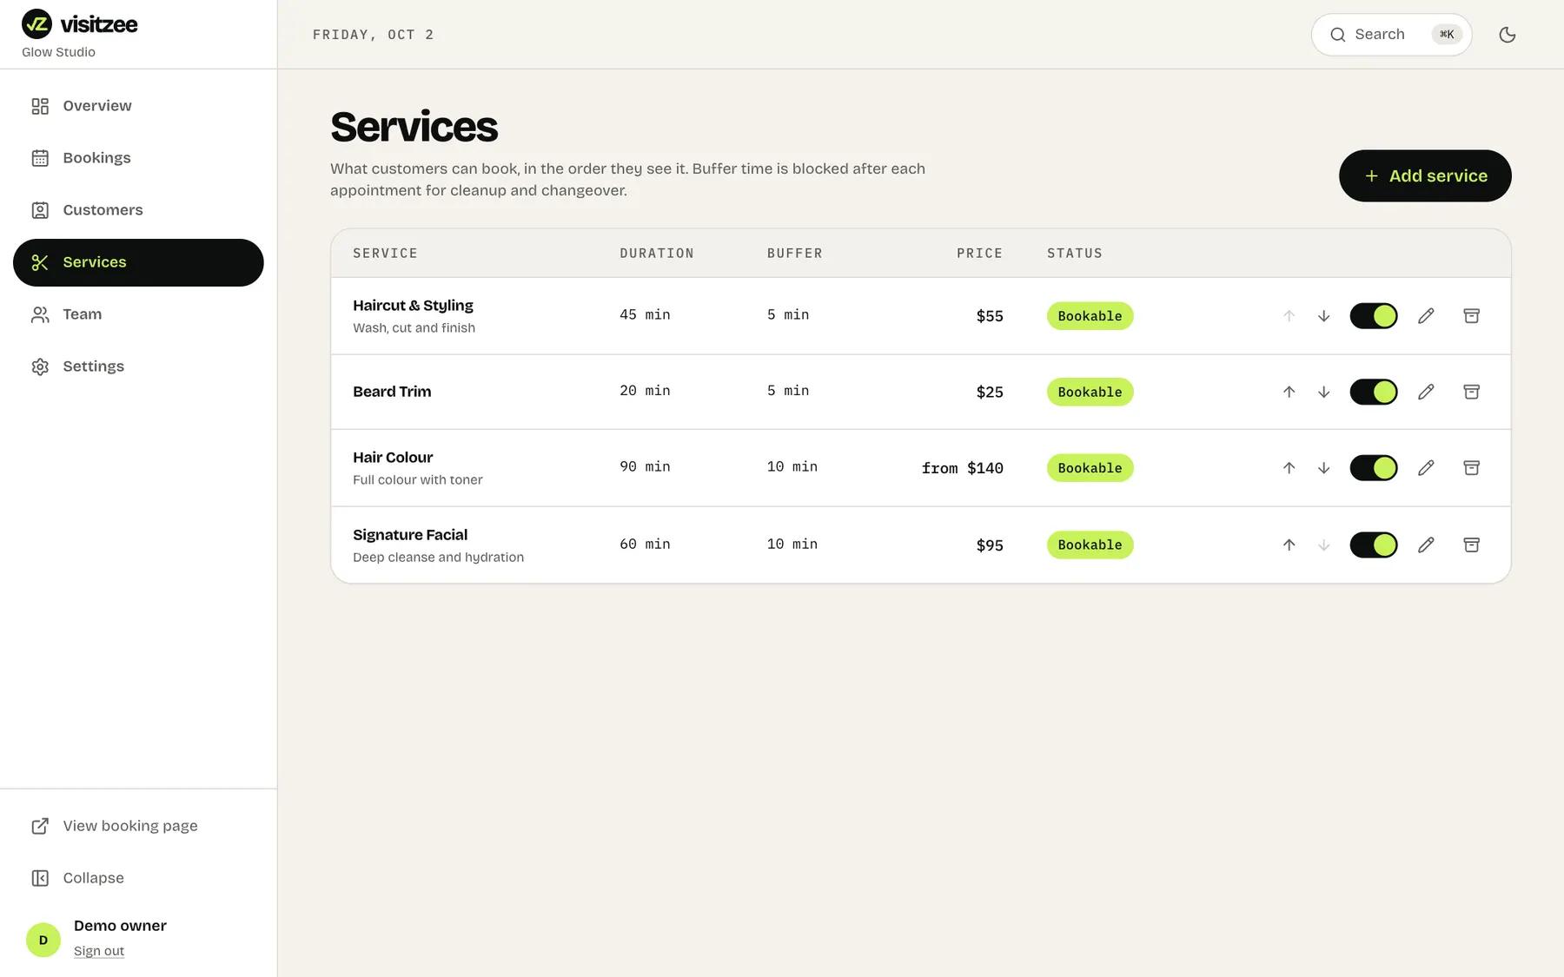Open the Customers section
The image size is (1564, 977).
point(138,210)
